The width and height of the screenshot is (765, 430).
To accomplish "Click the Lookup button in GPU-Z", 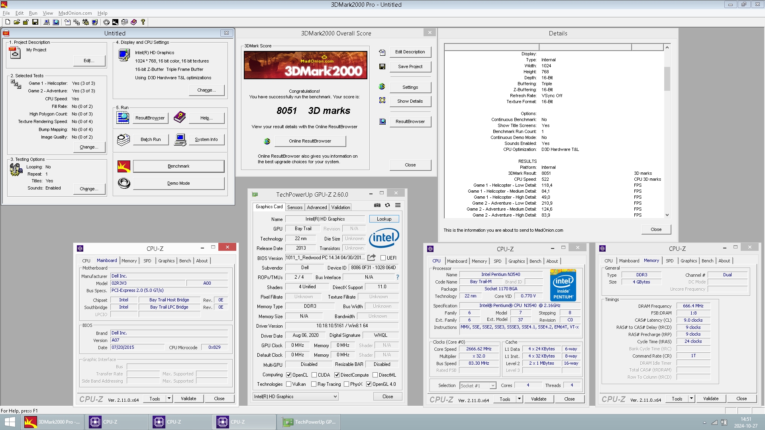I will pos(384,219).
